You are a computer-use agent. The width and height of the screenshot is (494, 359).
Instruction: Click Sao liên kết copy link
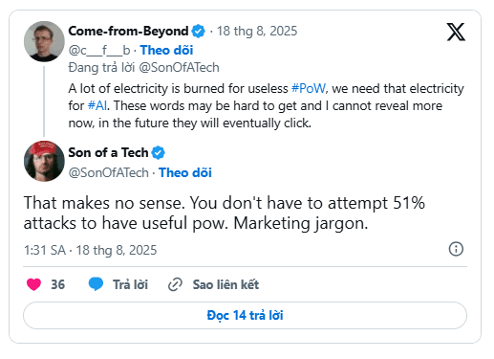coord(226,284)
